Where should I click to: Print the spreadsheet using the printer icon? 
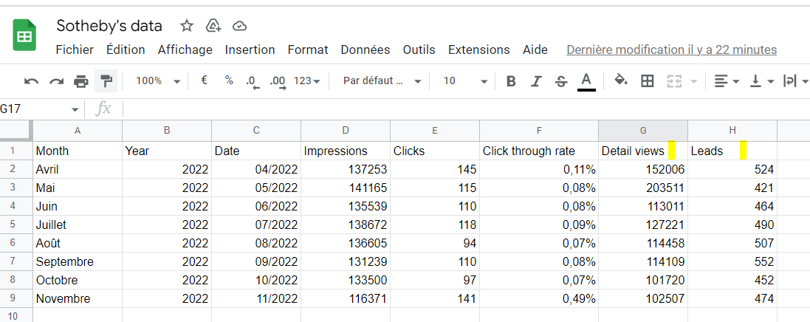tap(81, 81)
